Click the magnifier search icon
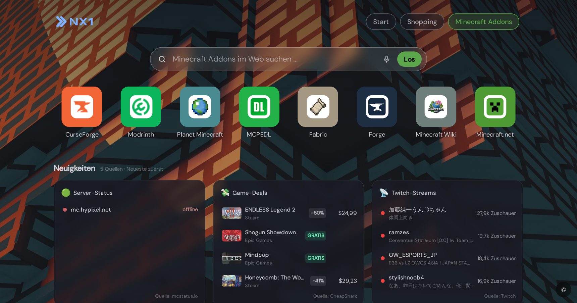This screenshot has width=577, height=303. pyautogui.click(x=162, y=59)
